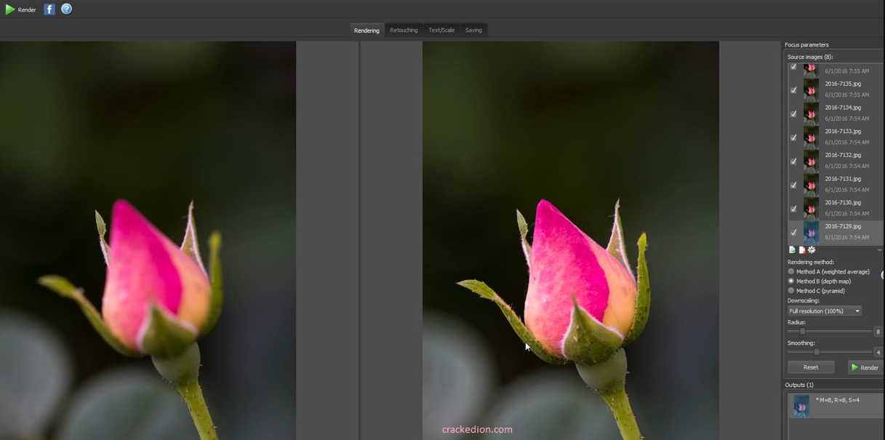Expand the dropdown arrow below source list
This screenshot has height=440, width=885.
pyautogui.click(x=880, y=250)
